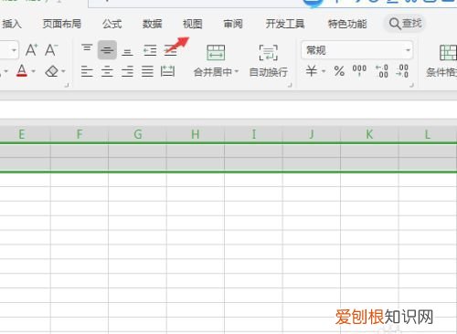Image resolution: width=457 pixels, height=334 pixels.
Task: Go to 特色功能 tab
Action: pos(347,24)
